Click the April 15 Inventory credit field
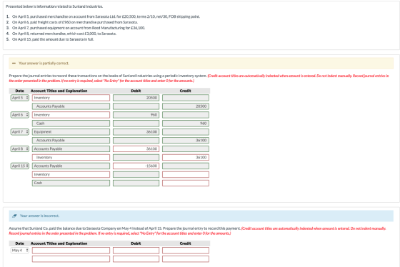The width and height of the screenshot is (400, 267). pyautogui.click(x=186, y=174)
